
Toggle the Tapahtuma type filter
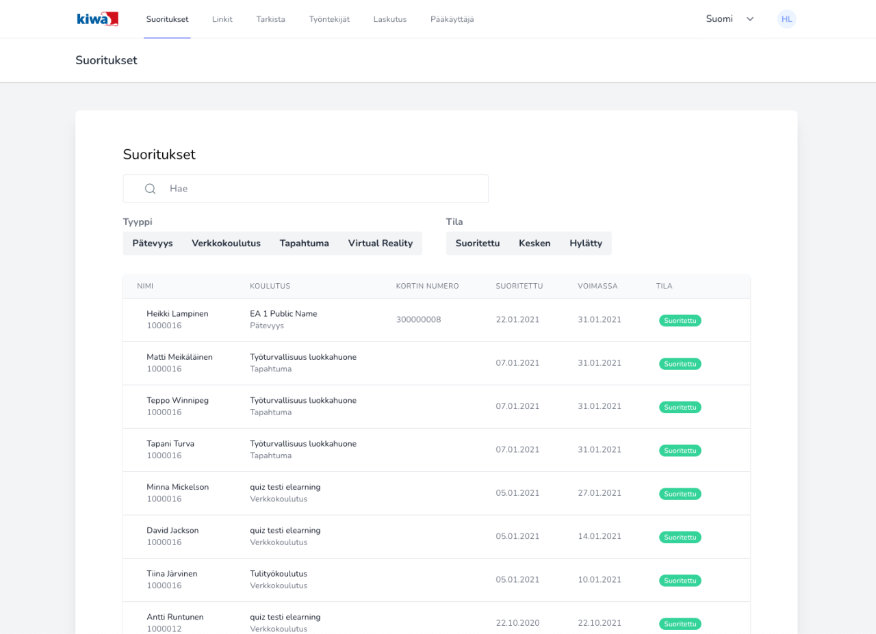[304, 243]
